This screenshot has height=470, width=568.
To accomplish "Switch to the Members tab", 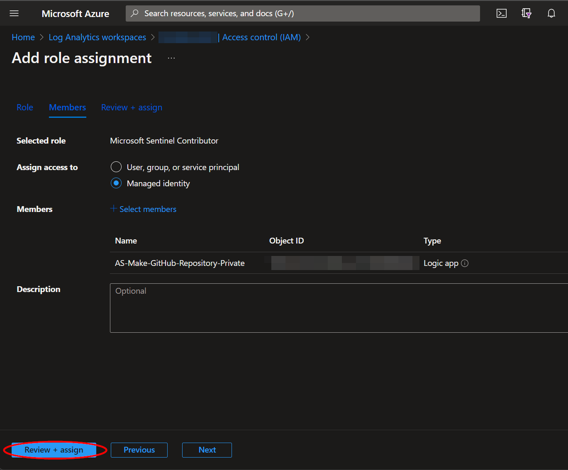I will click(x=68, y=107).
